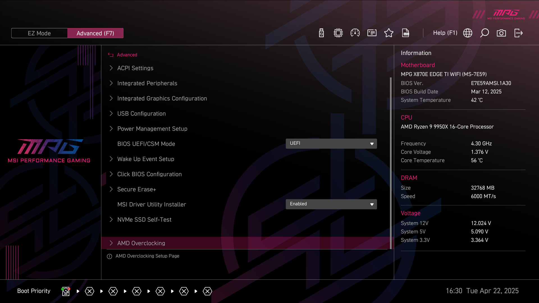Click System 3.3V reading 3.364 V
539x303 pixels.
(479, 240)
